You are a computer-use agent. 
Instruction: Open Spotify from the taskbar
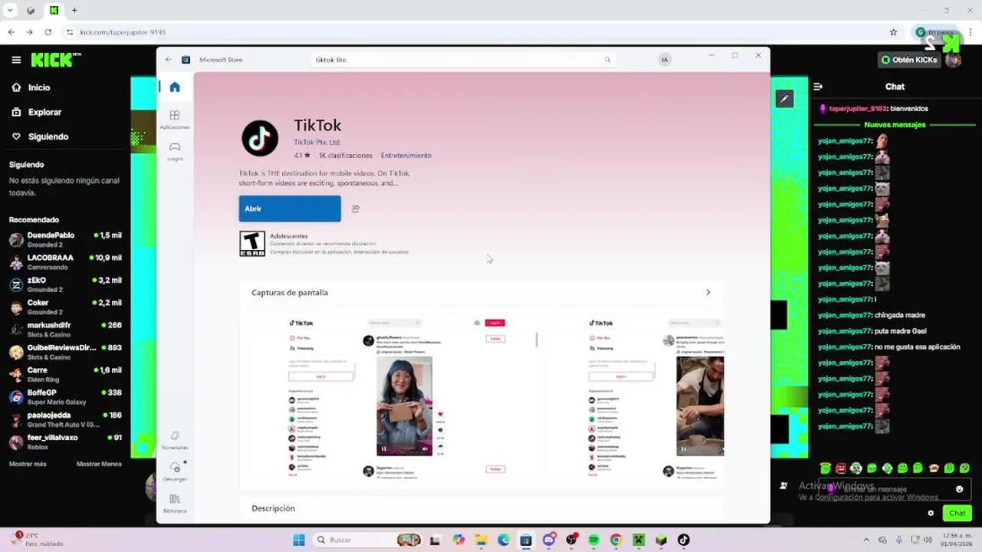point(593,540)
